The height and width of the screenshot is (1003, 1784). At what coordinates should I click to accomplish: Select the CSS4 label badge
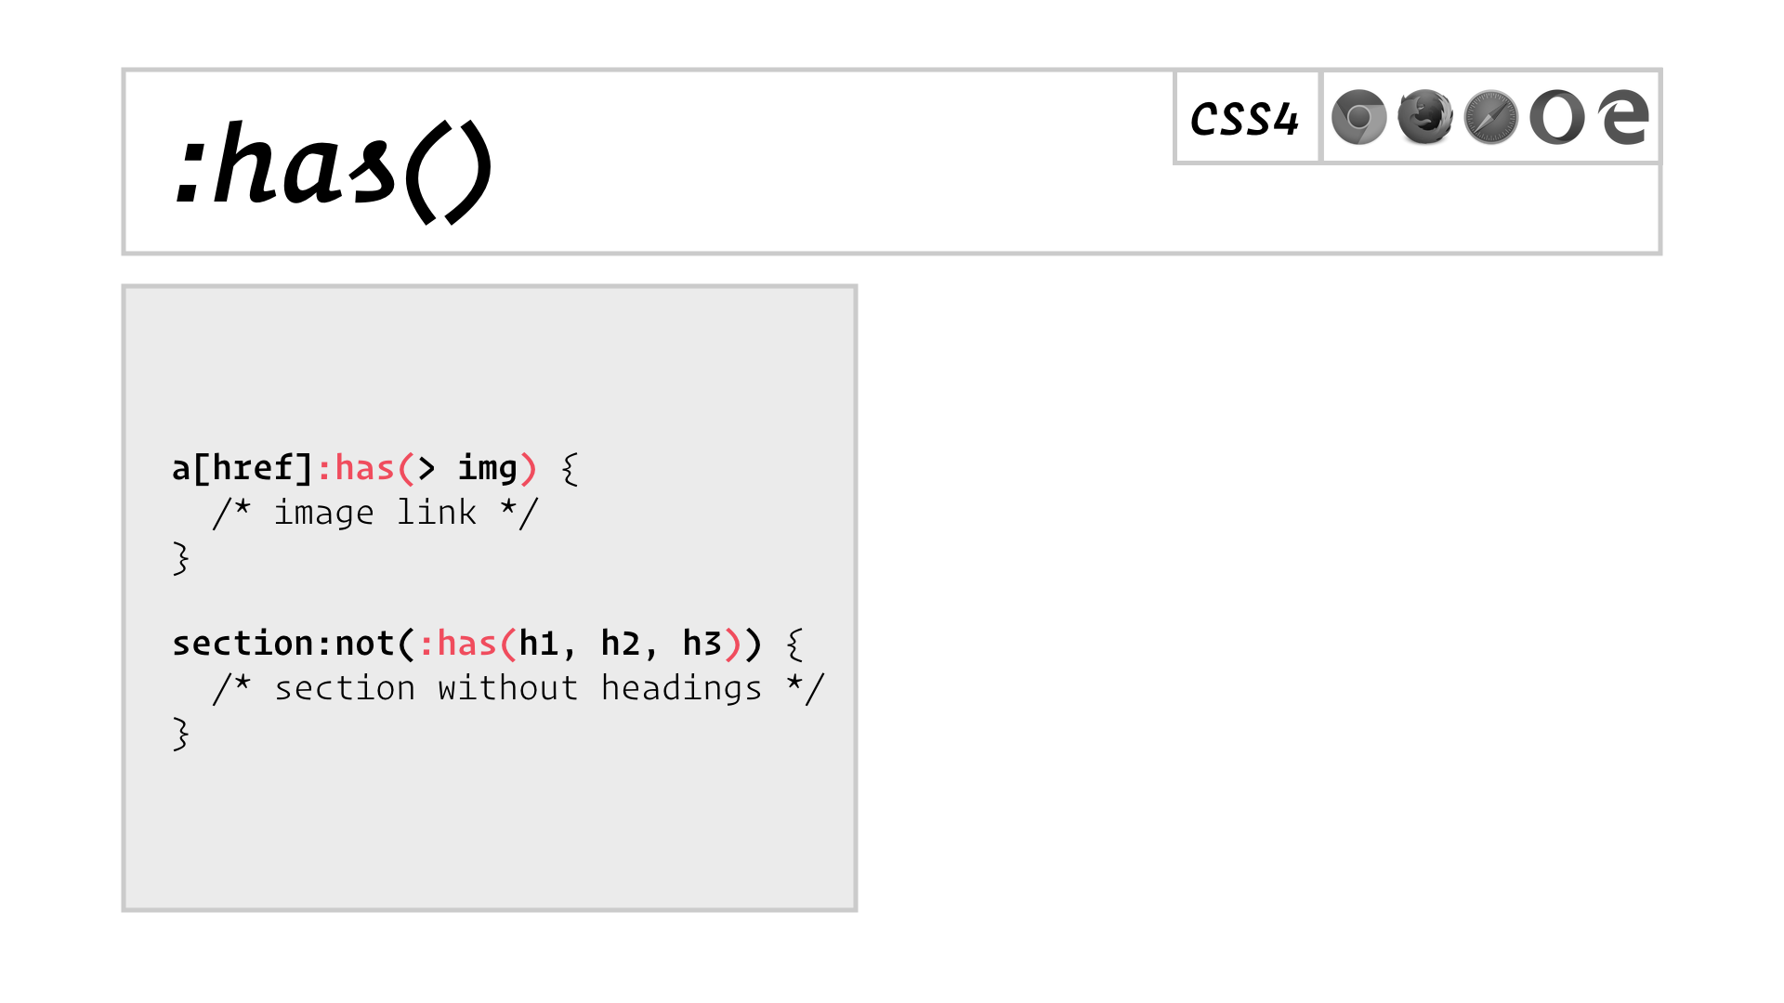tap(1239, 119)
